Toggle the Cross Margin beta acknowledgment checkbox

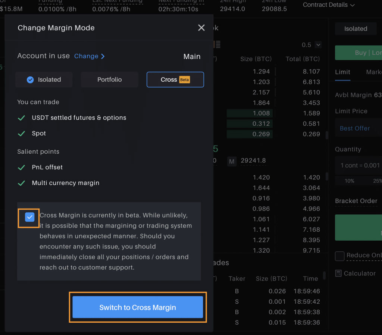pyautogui.click(x=30, y=217)
